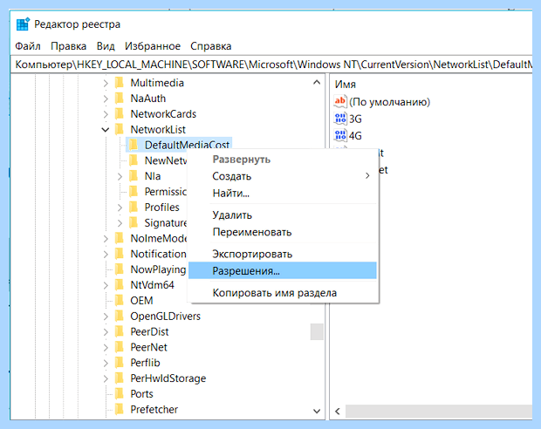Screen dimensions: 541x429
Task: Click the OpenGLDrivers folder icon
Action: [x=120, y=316]
